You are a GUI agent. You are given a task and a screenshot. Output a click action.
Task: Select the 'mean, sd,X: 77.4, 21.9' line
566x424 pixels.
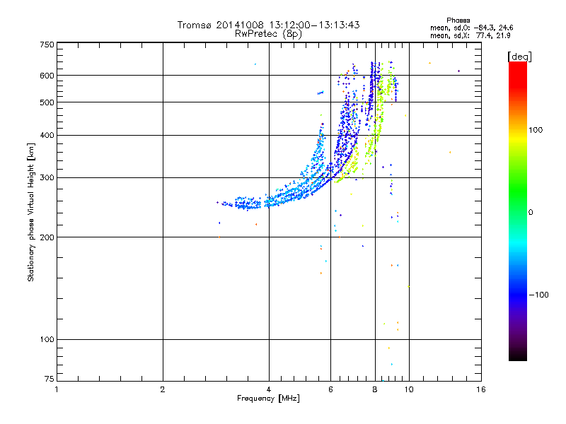470,35
